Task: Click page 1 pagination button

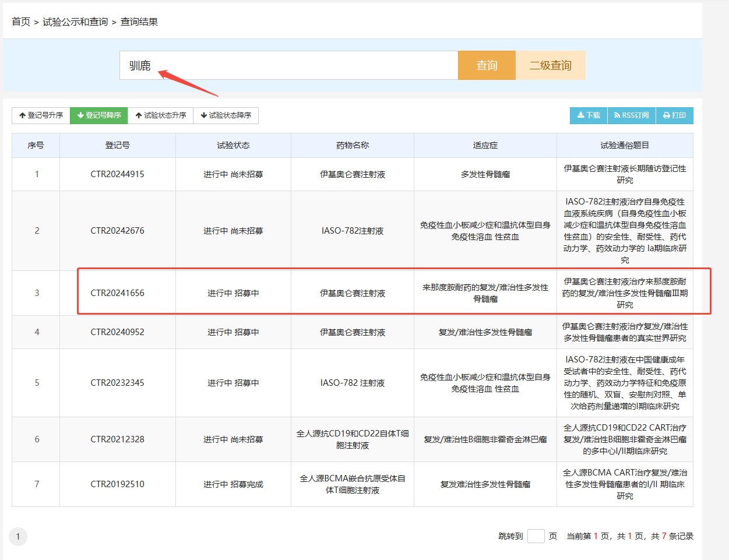Action: tap(18, 537)
